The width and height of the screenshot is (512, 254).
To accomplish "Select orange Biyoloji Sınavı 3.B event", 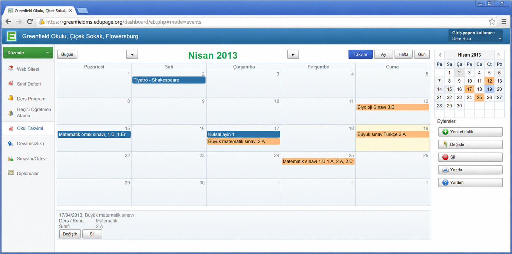I will tap(393, 107).
